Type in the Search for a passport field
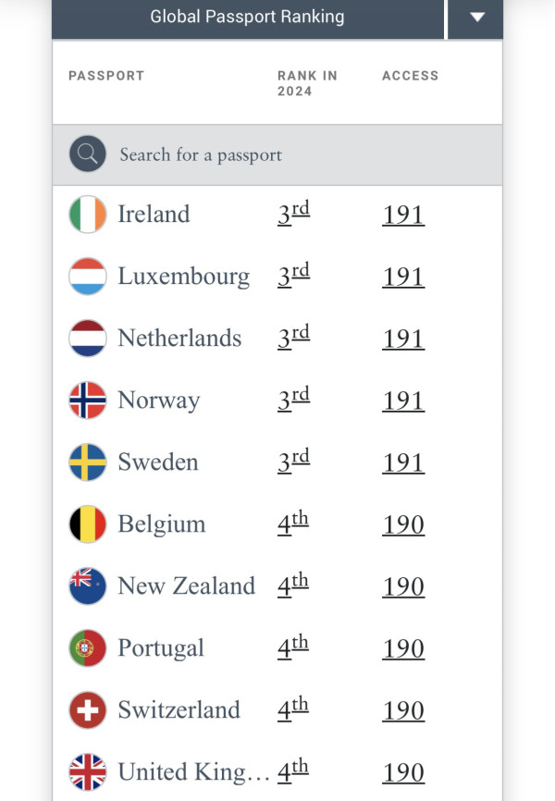555x801 pixels. tap(296, 154)
